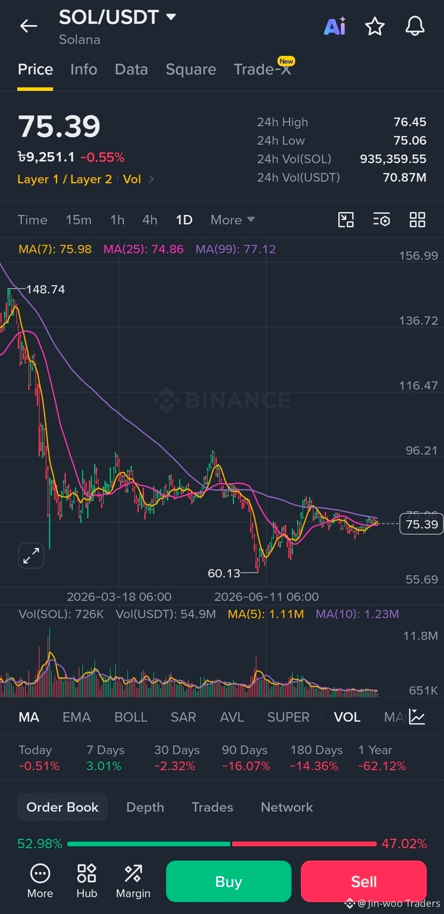Open the Order Book tab
The width and height of the screenshot is (444, 914).
click(x=62, y=807)
